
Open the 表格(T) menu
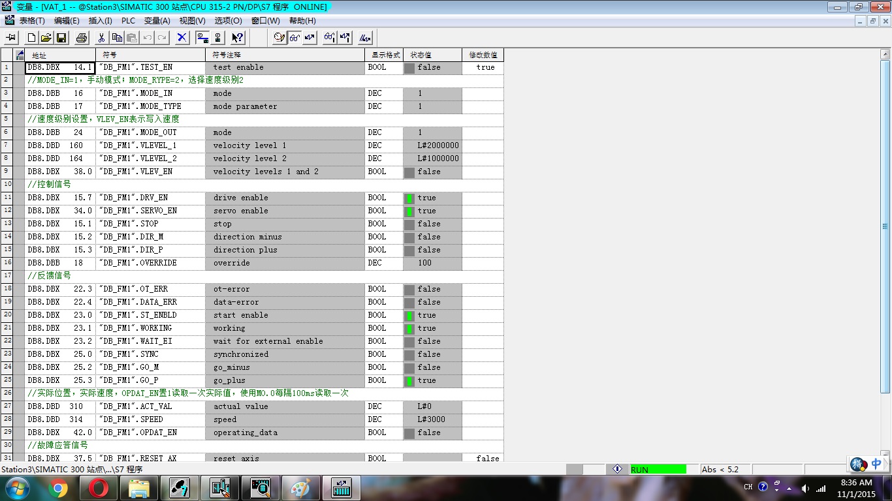pyautogui.click(x=32, y=21)
